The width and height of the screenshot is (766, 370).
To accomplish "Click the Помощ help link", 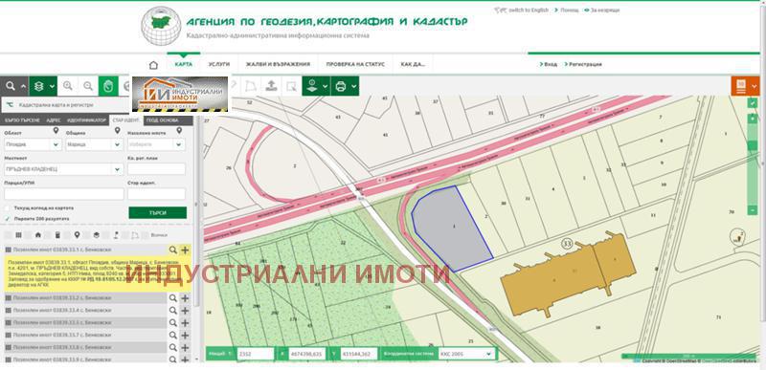I will pos(569,11).
